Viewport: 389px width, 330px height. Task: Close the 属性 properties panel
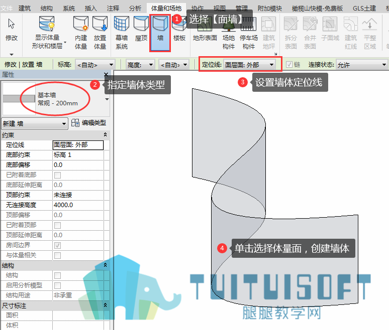click(106, 74)
